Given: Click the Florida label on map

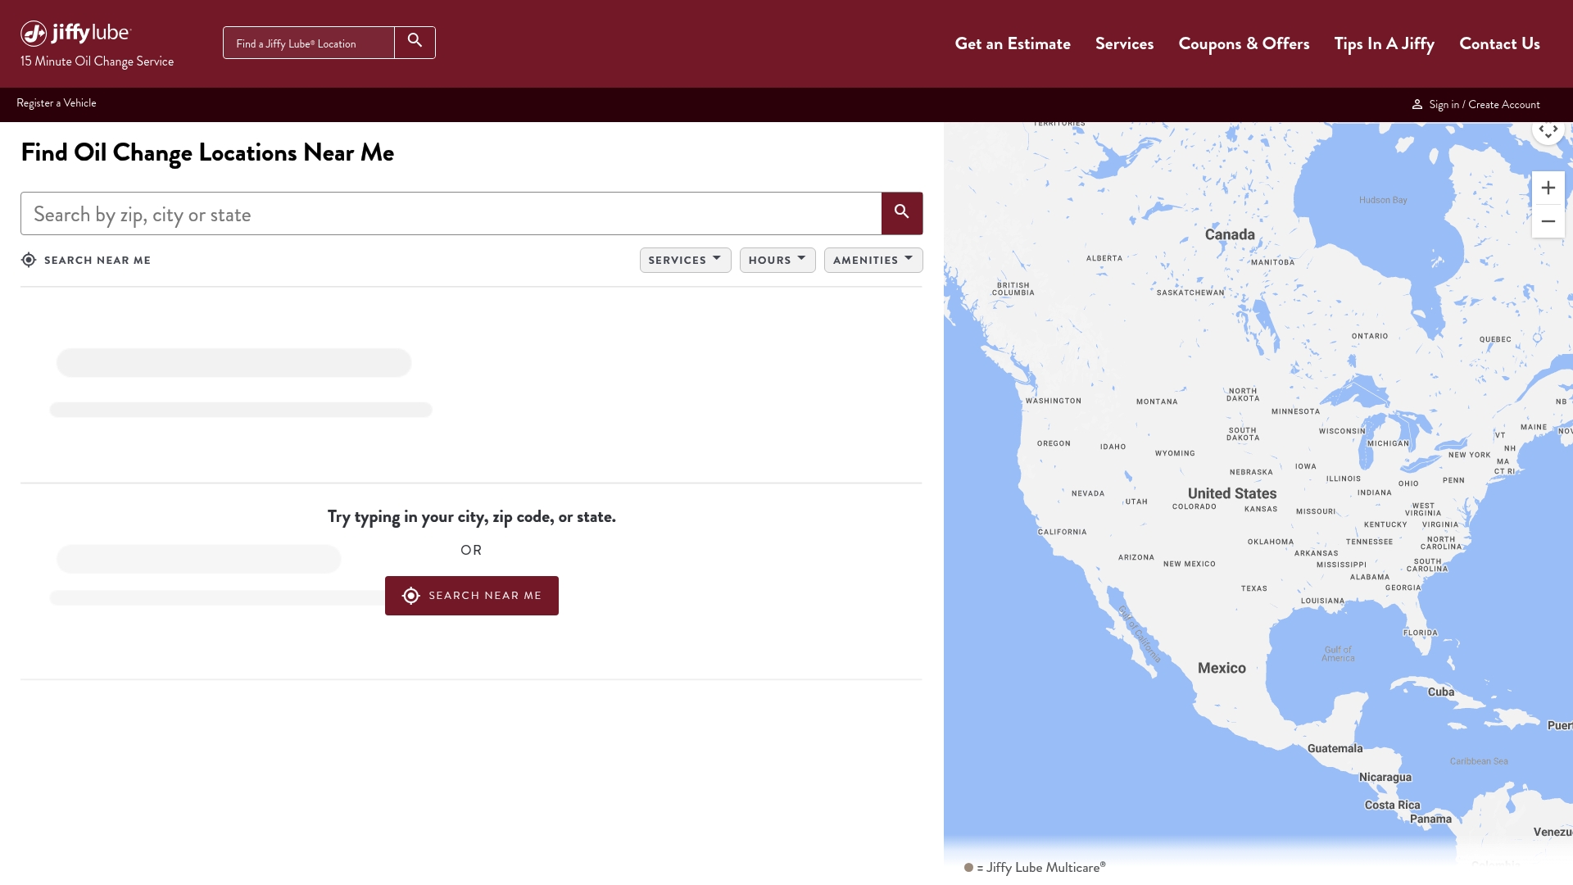Looking at the screenshot, I should coord(1421,633).
